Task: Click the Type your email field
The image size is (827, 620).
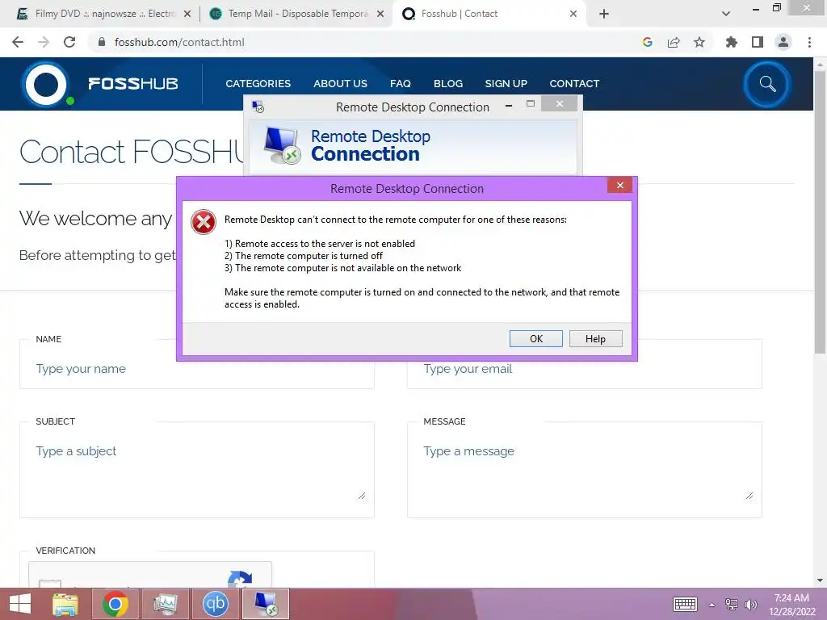Action: [585, 368]
